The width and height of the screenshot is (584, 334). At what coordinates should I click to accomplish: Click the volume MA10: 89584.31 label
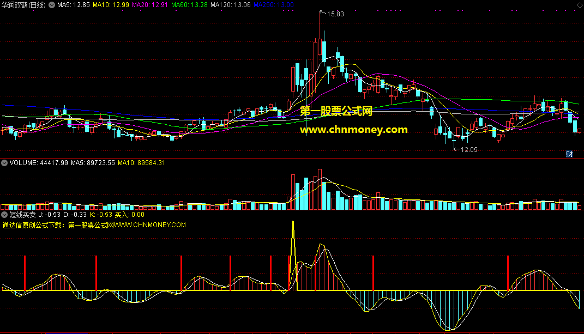point(141,163)
